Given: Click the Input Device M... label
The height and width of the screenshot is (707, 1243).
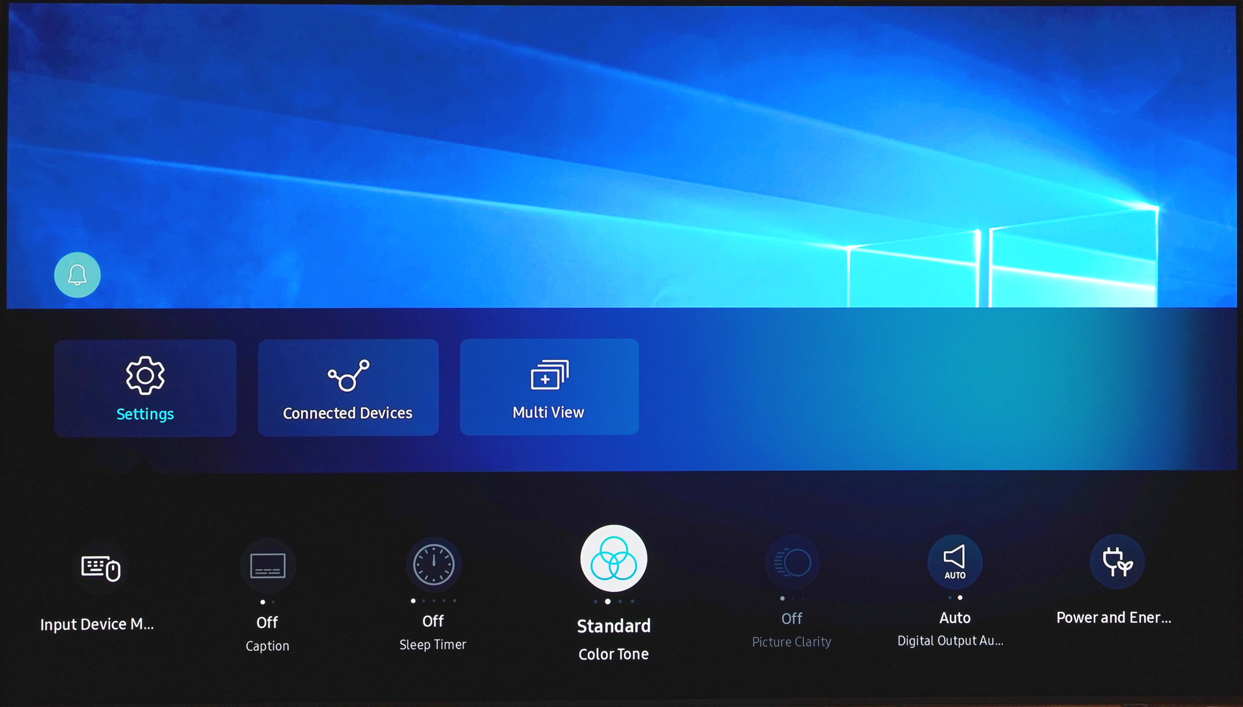Looking at the screenshot, I should (x=97, y=624).
